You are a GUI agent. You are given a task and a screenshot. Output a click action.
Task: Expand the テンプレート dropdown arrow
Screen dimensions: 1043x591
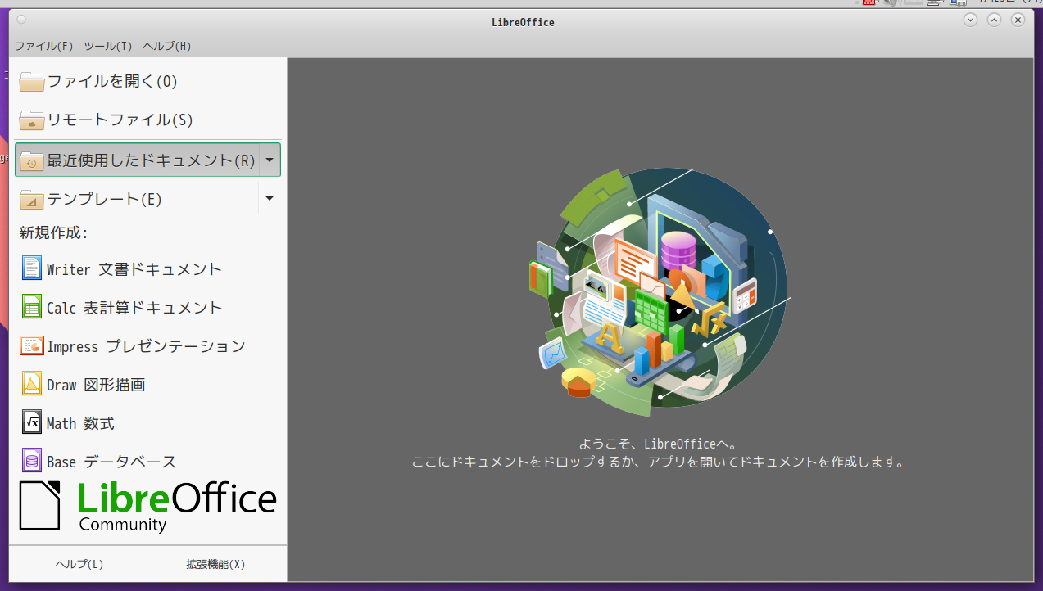(270, 198)
